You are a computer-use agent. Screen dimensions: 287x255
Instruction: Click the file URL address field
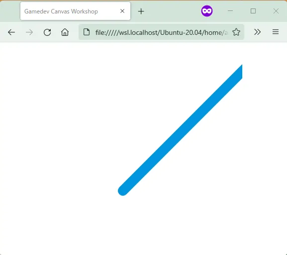pos(161,32)
